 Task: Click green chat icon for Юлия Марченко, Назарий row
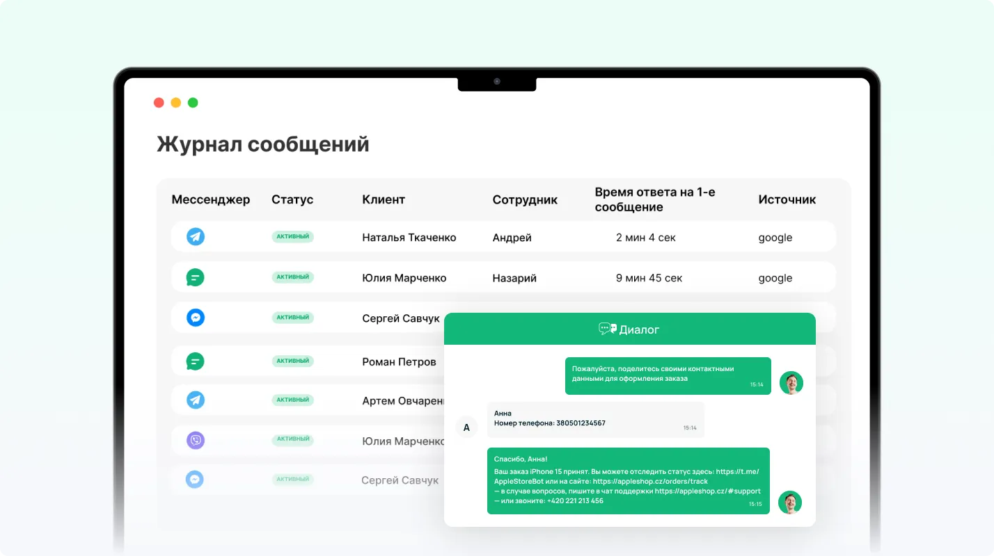tap(196, 277)
